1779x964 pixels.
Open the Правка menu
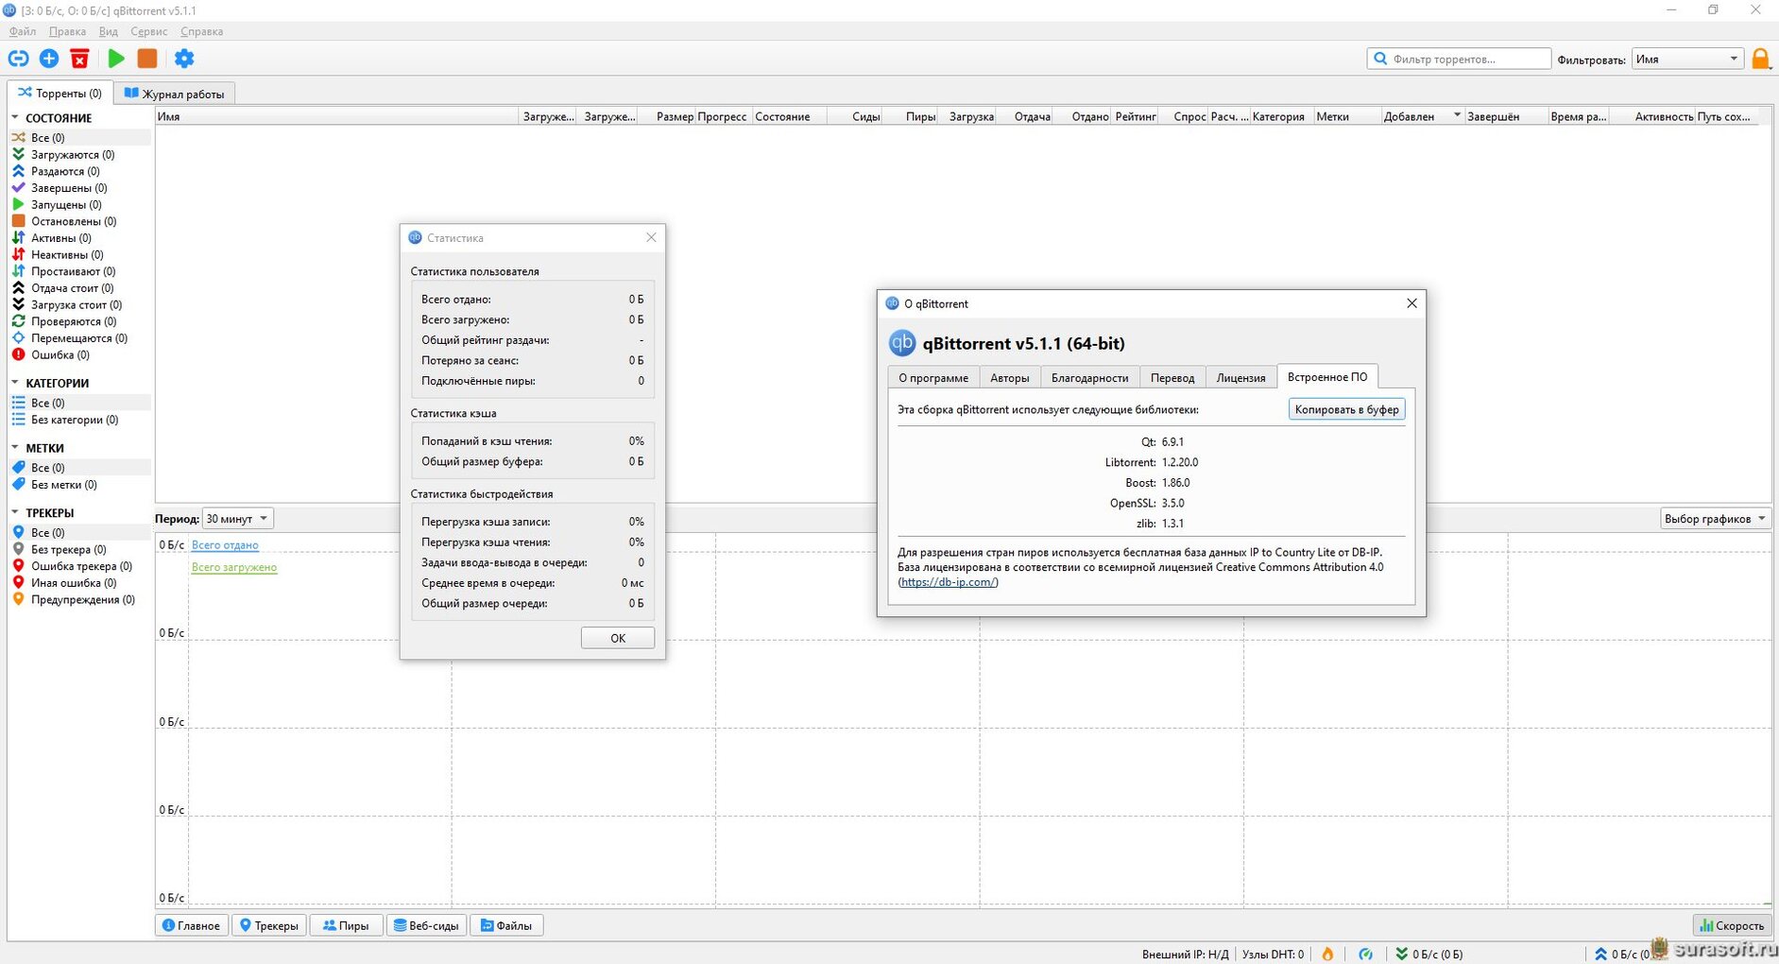(x=67, y=31)
